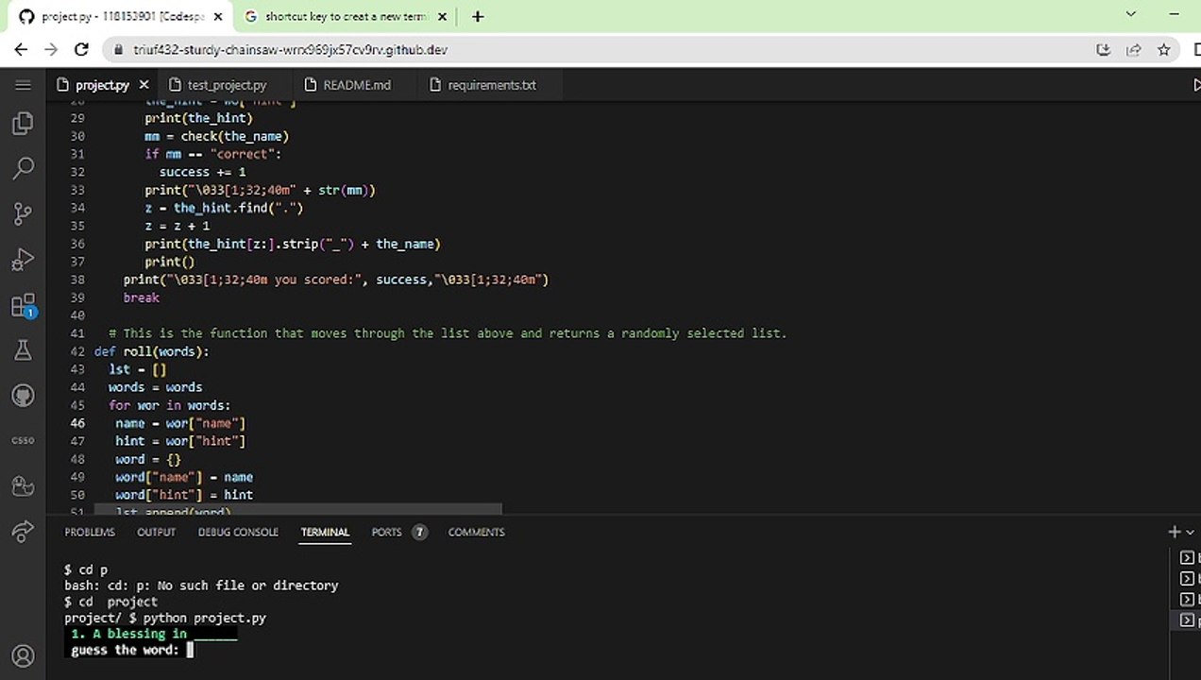Click the editor horizontal scrollbar
This screenshot has height=680, width=1201.
pyautogui.click(x=297, y=510)
